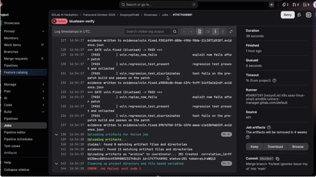The image size is (316, 177).
Task: Copy the commit SHA icon
Action: click(278, 159)
